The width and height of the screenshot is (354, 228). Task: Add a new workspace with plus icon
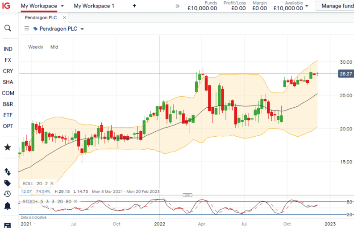(x=134, y=6)
